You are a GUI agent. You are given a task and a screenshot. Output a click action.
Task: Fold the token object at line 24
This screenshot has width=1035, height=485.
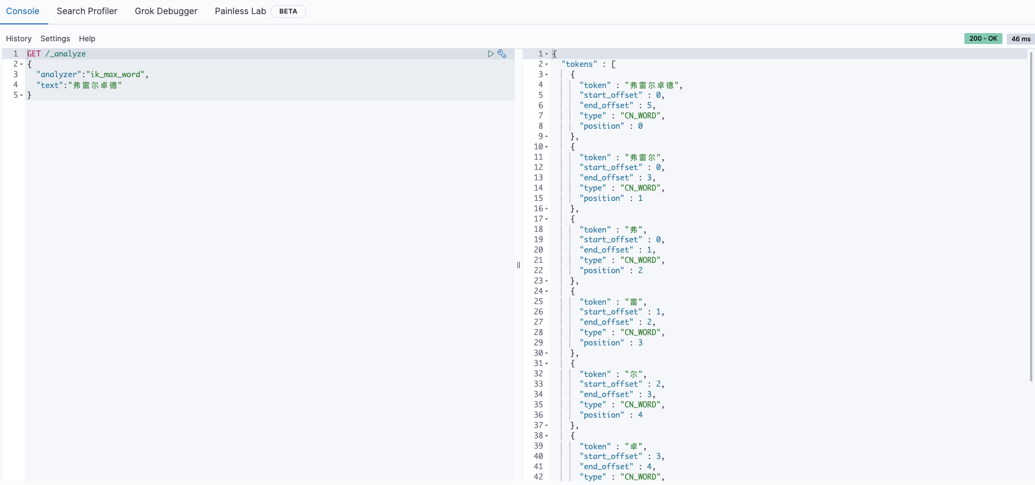(x=547, y=291)
